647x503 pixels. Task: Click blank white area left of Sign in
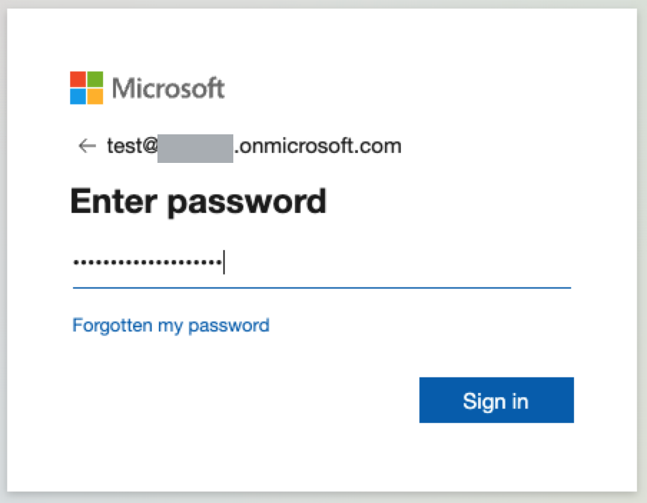[250, 400]
